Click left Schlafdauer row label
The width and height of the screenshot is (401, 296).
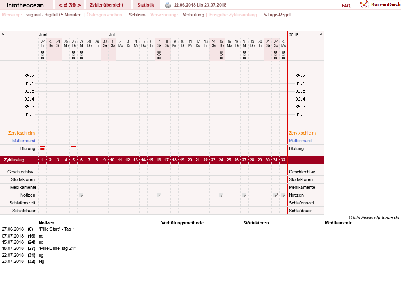pos(24,211)
